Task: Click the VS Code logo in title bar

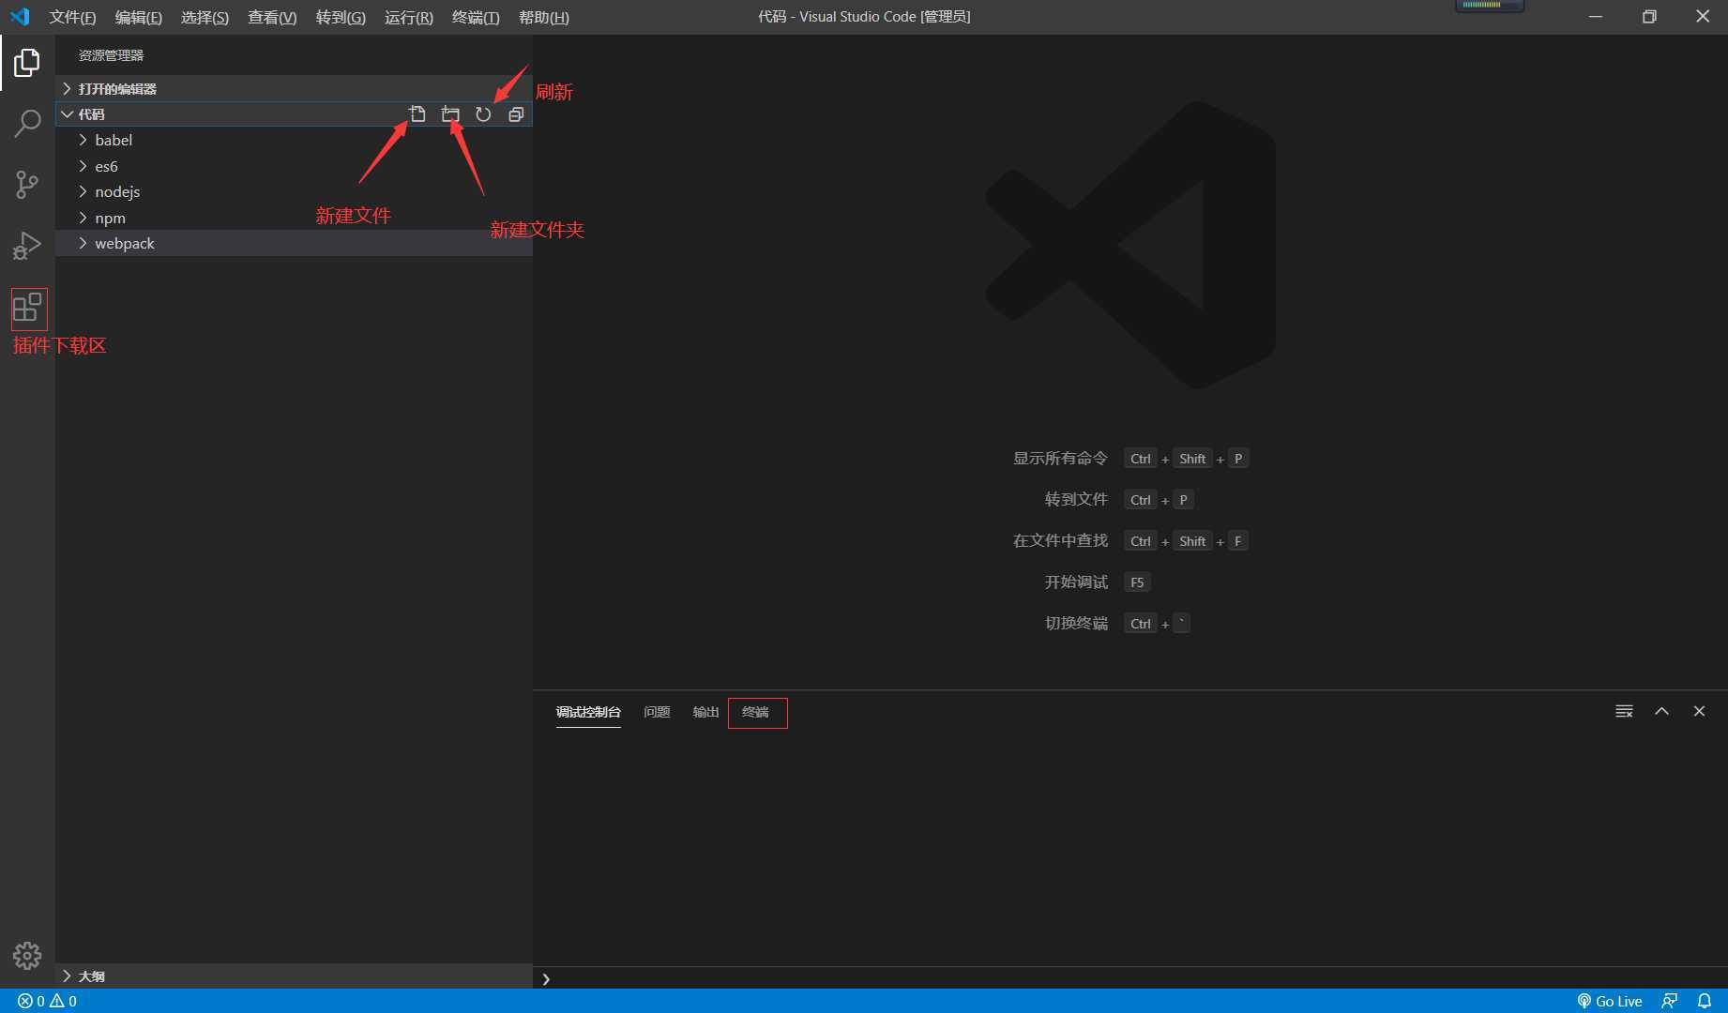Action: [20, 17]
